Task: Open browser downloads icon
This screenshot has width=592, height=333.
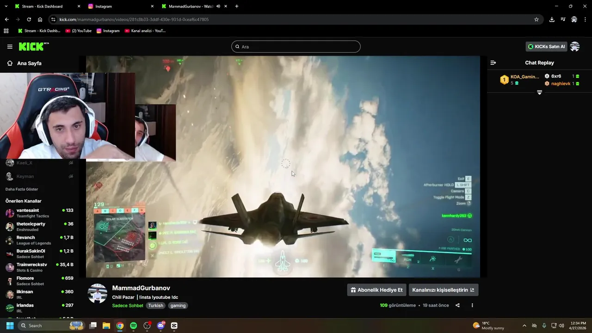Action: pos(552,19)
